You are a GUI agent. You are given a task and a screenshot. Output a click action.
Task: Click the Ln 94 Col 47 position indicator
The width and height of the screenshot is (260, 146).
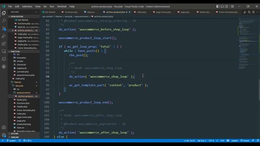(189, 141)
